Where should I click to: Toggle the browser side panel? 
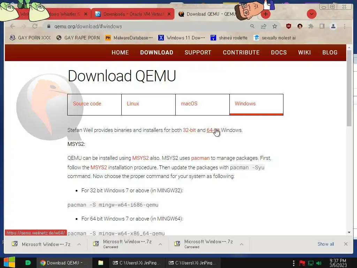click(x=322, y=27)
